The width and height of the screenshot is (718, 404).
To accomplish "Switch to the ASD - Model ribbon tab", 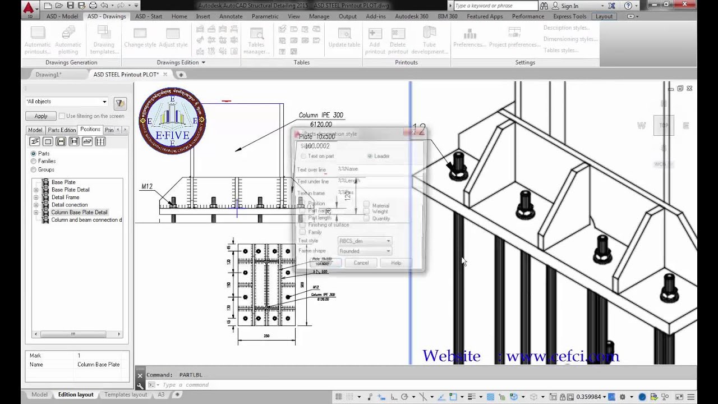I will 62,16.
